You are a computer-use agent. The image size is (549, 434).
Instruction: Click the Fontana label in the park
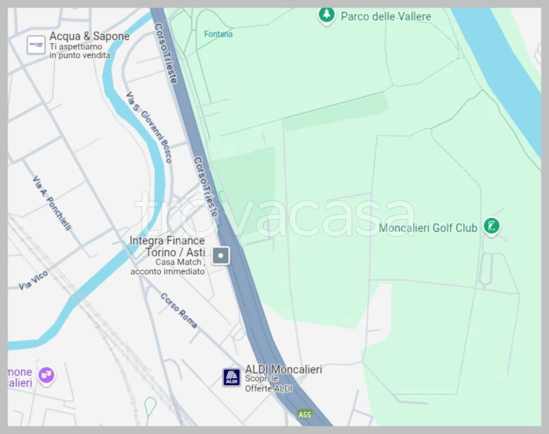coord(218,34)
